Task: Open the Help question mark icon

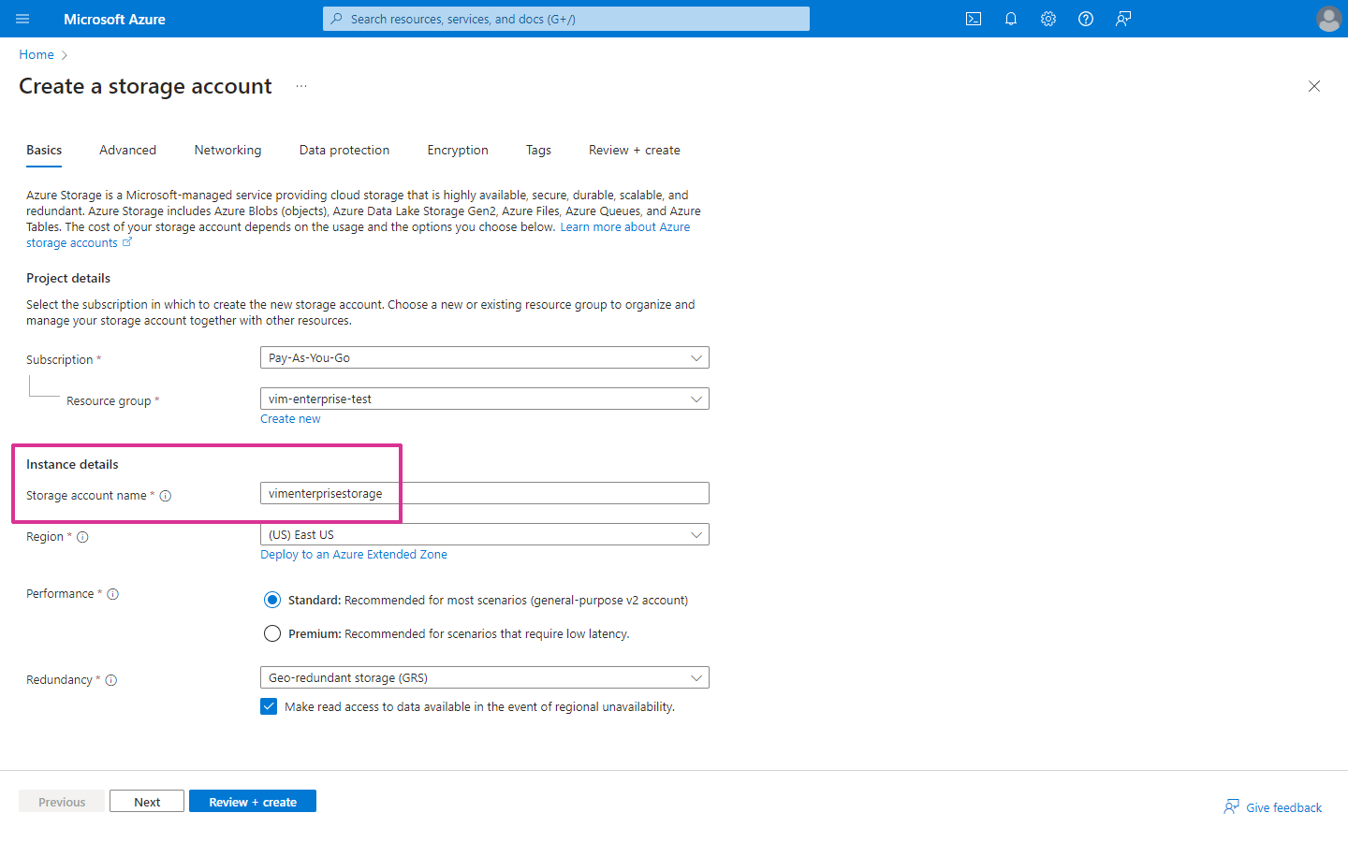Action: (x=1086, y=19)
